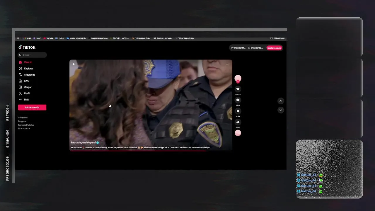
Task: Open the TikTok logo home link
Action: coord(27,47)
